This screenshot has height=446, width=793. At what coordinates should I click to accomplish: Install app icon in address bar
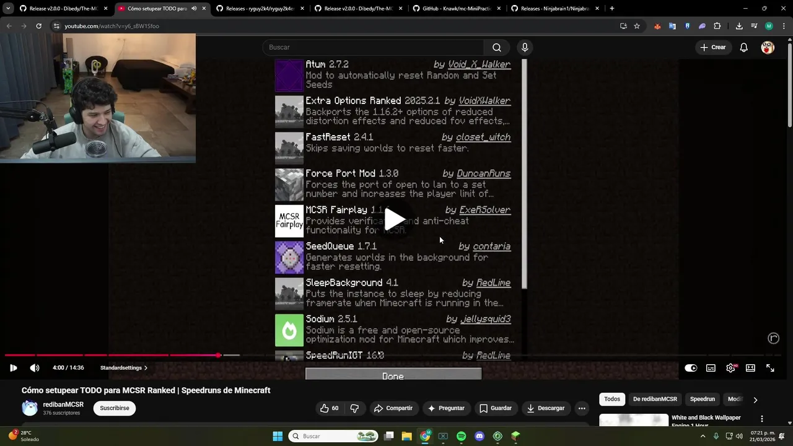tap(623, 26)
